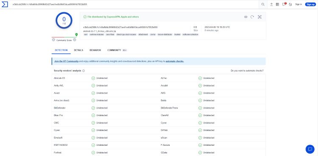Click the Cynet vendor name
Viewport: 318px width, 156px height.
tap(164, 123)
